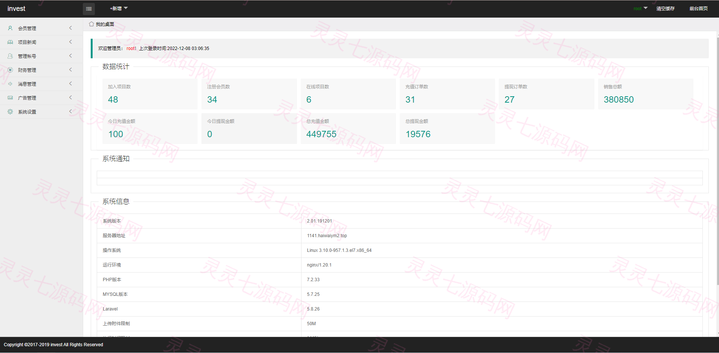Click the invest logo text
Screen dimensions: 719x353
[16, 9]
